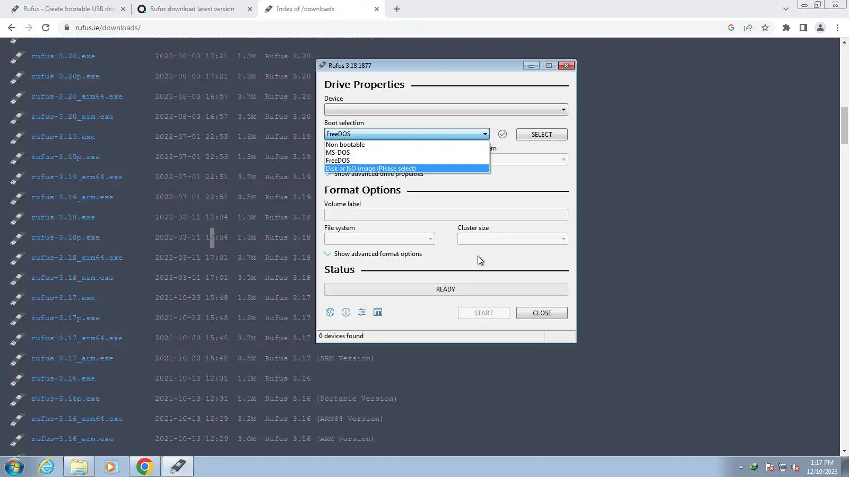Open the Chrome tab search chevron
The image size is (849, 477).
pyautogui.click(x=786, y=9)
